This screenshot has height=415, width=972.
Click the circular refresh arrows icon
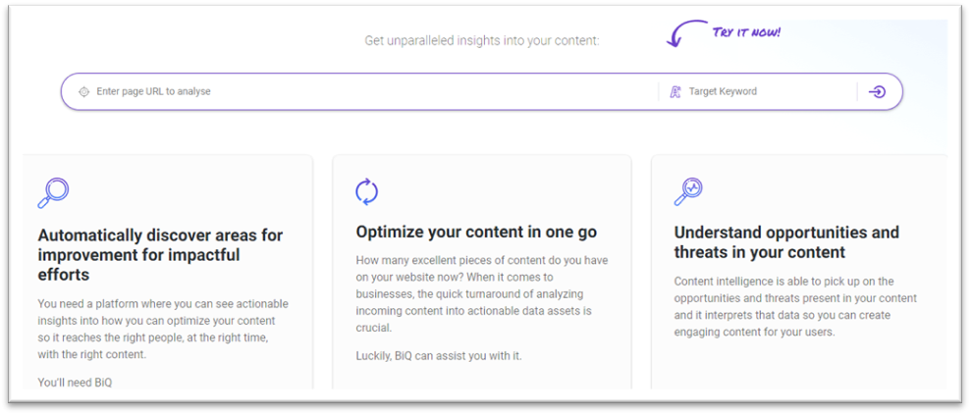point(367,191)
